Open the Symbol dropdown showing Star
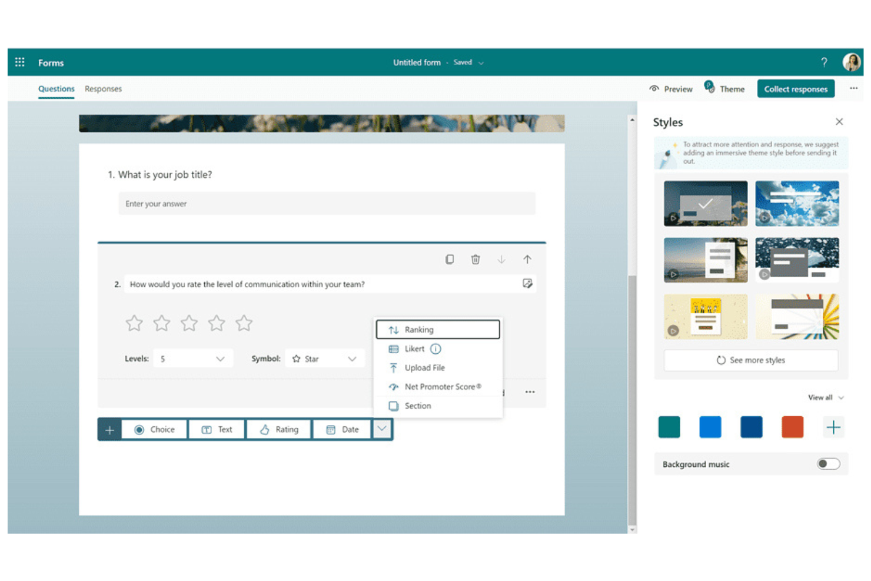This screenshot has height=581, width=871. pyautogui.click(x=324, y=358)
